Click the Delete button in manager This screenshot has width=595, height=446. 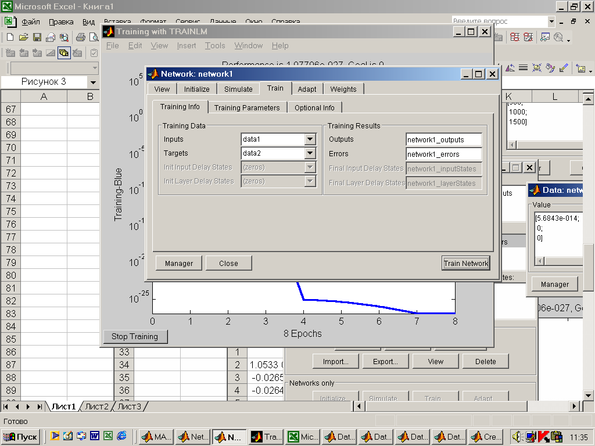point(485,361)
